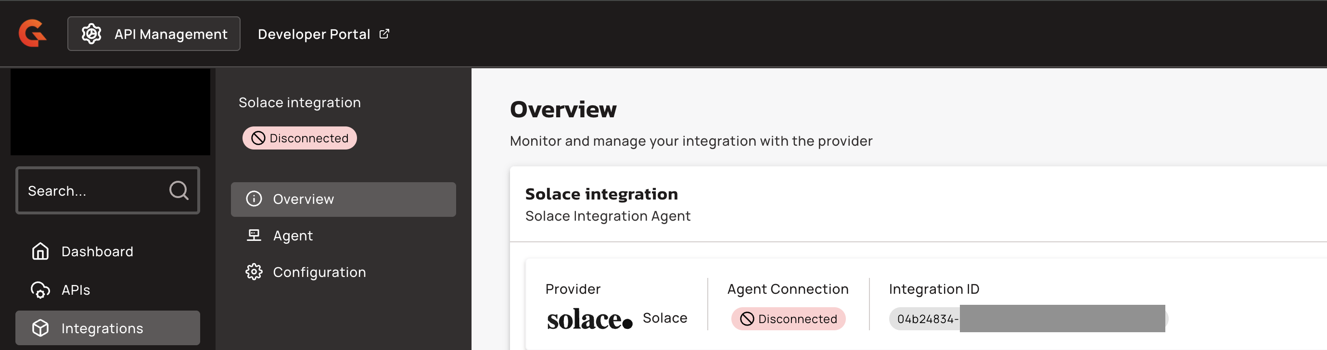
Task: Click the Agent computer icon
Action: click(254, 235)
